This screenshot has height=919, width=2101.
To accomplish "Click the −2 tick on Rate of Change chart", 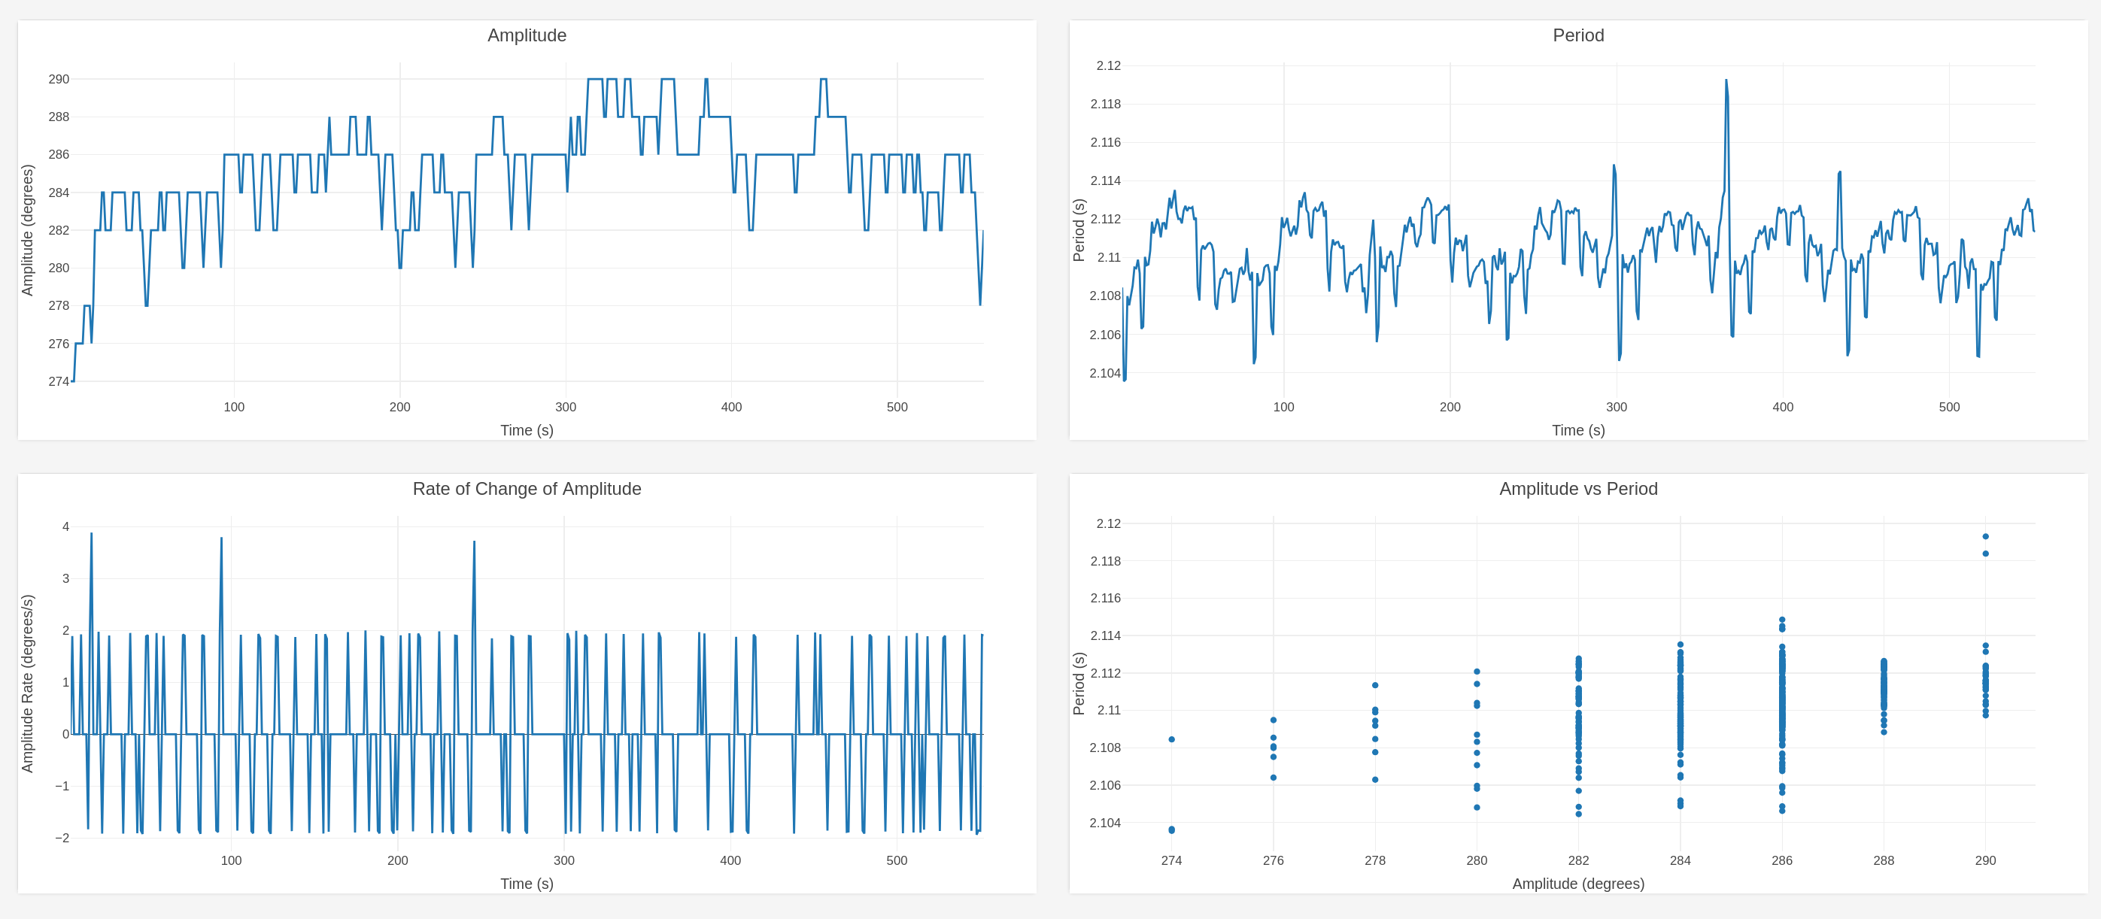I will (x=62, y=838).
